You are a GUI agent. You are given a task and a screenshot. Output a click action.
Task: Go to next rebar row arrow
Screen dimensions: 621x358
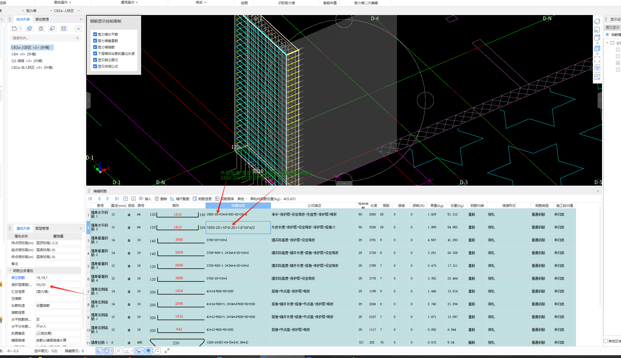(x=108, y=199)
